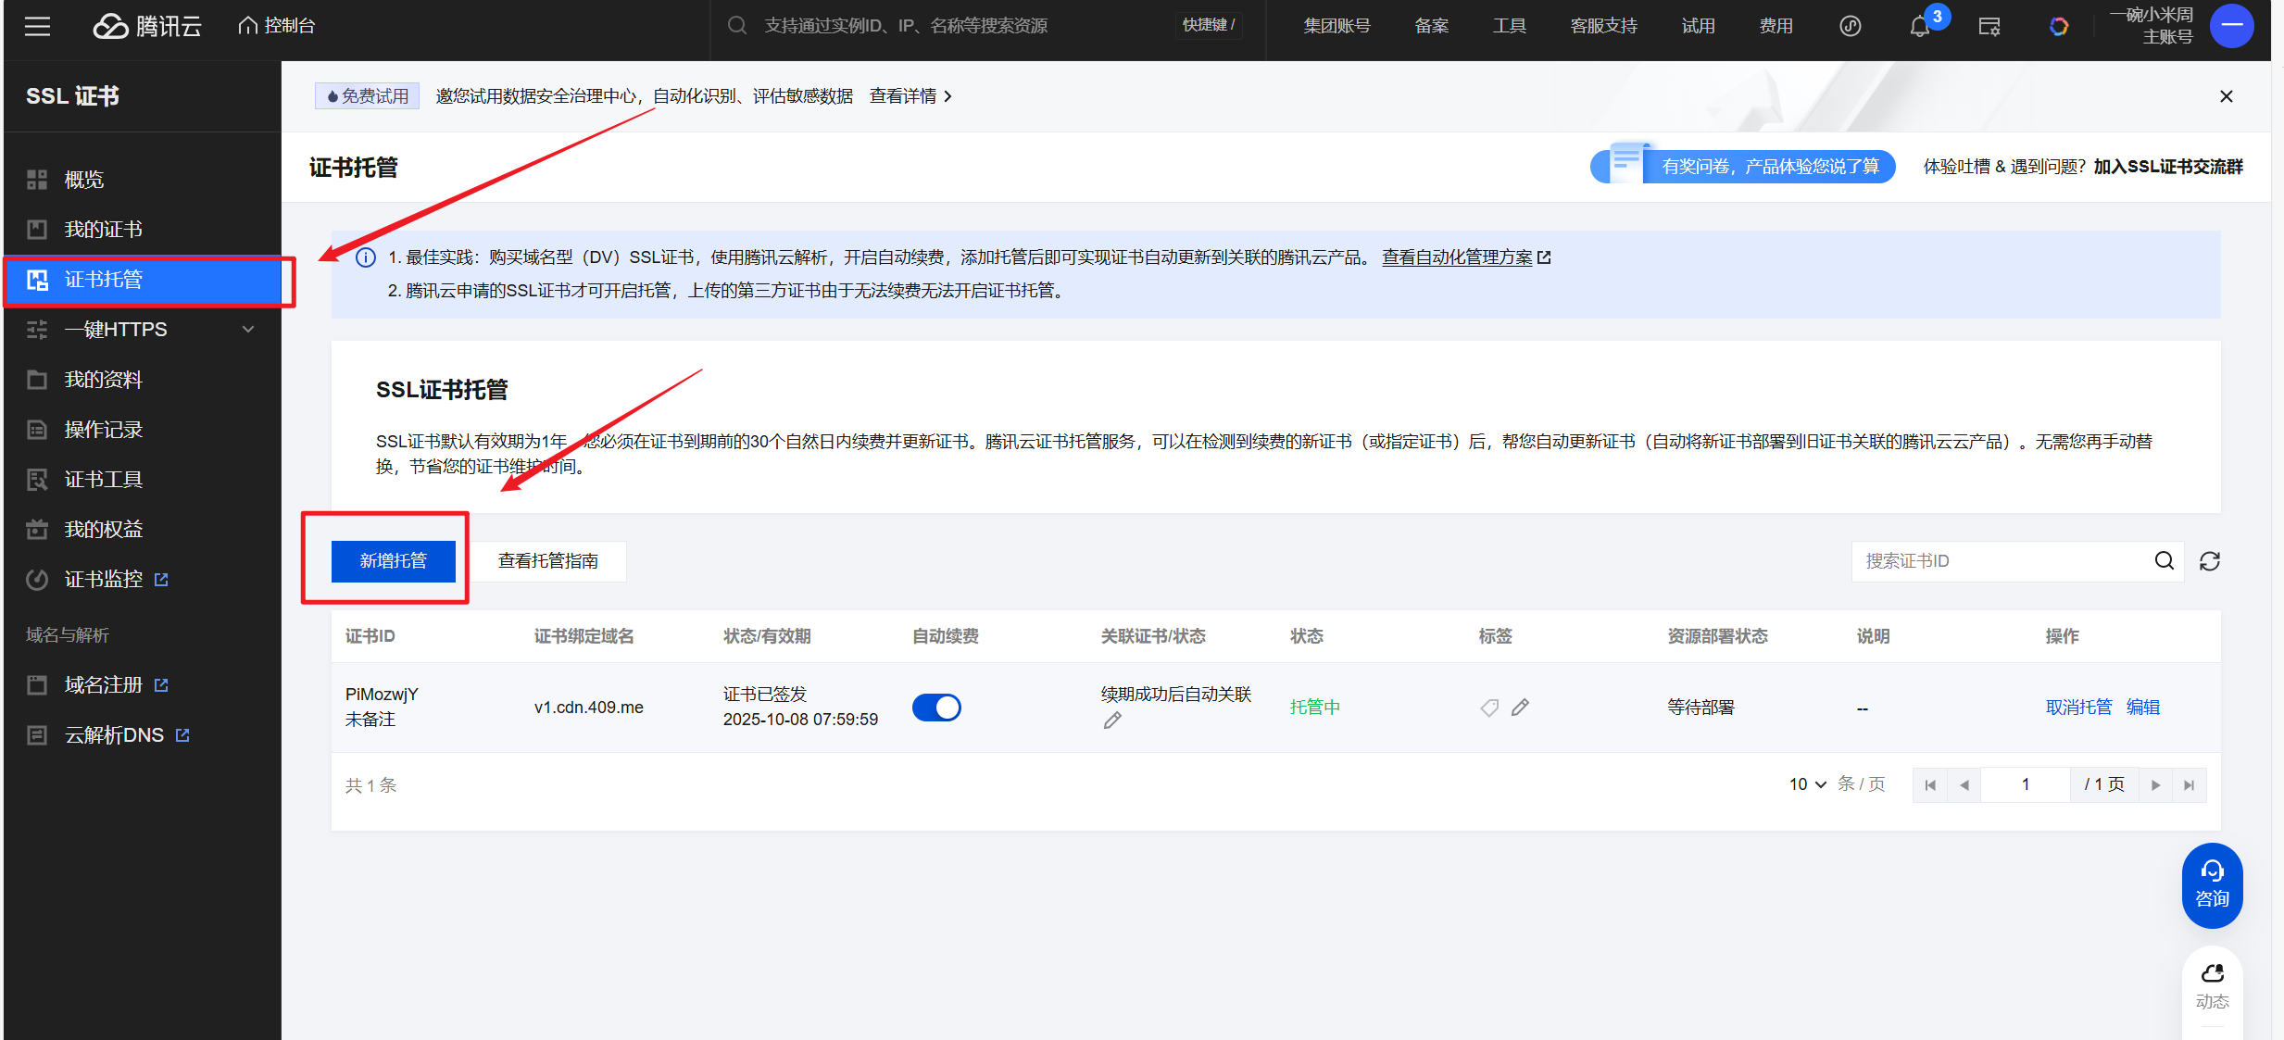Open the 工具 menu in top navigation

(x=1509, y=25)
